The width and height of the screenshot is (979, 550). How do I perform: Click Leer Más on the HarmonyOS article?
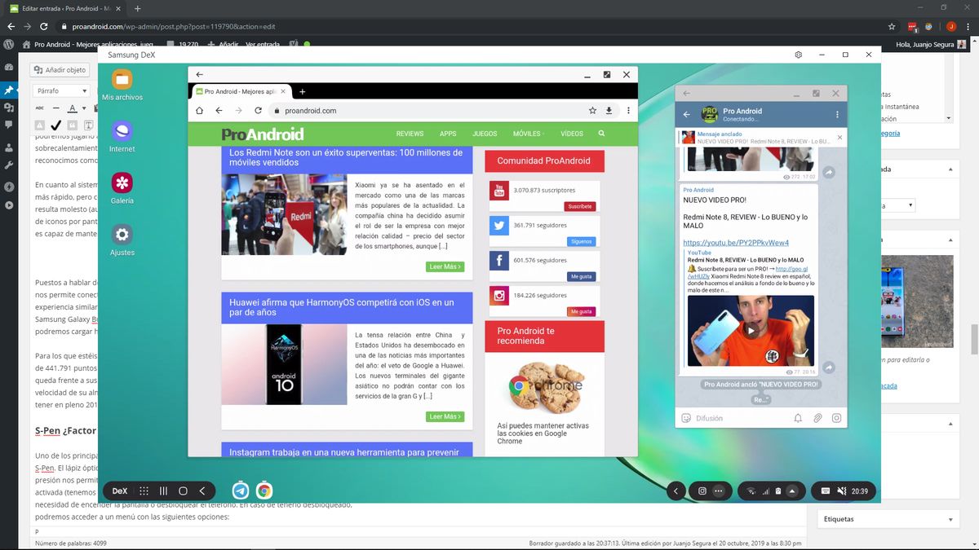(x=445, y=416)
